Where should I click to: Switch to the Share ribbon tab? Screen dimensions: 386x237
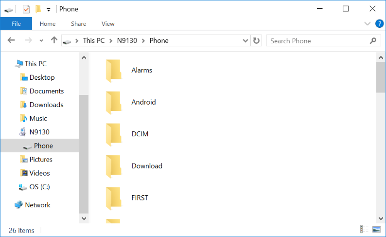pyautogui.click(x=79, y=24)
